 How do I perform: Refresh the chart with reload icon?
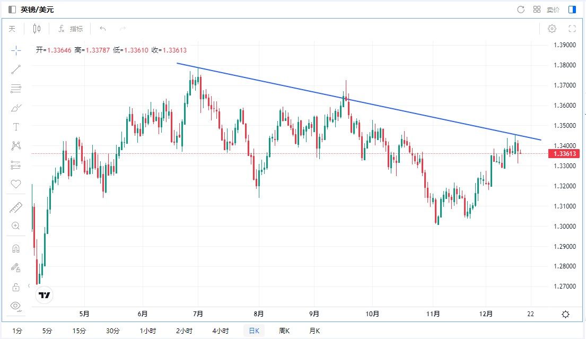click(x=521, y=10)
